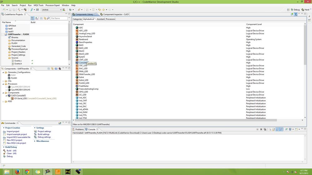Click the add-component icon in Components Library toolbar

point(292,14)
